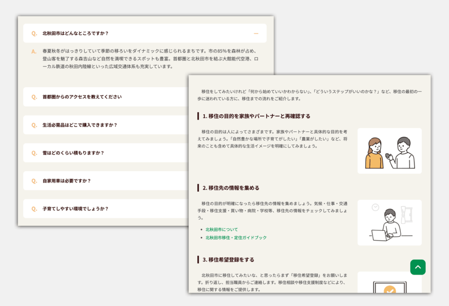Open the "北秋田市について" link

click(x=221, y=229)
